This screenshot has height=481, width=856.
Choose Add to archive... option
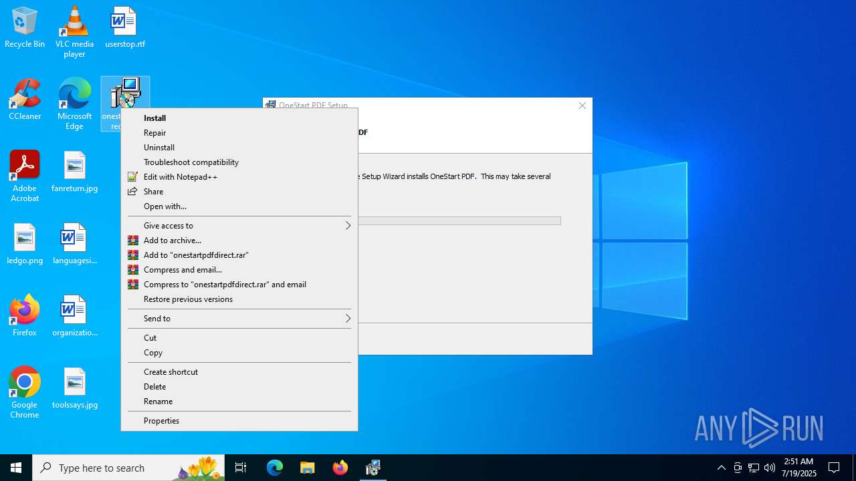point(239,240)
